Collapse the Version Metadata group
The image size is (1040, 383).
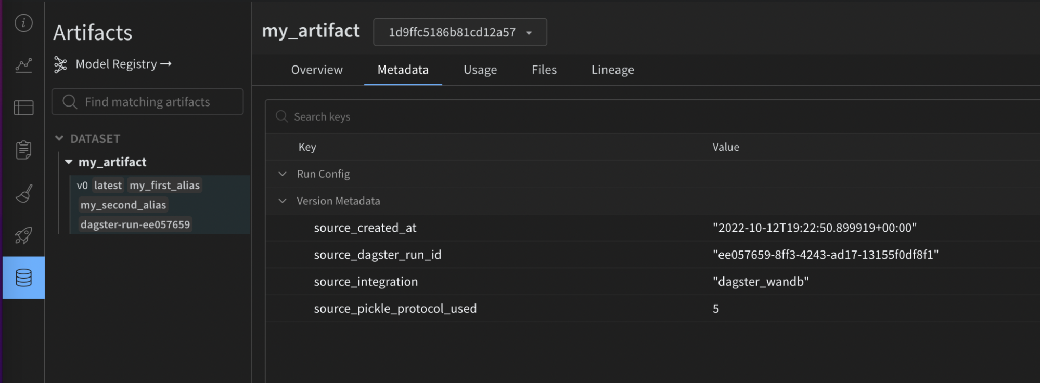click(283, 201)
